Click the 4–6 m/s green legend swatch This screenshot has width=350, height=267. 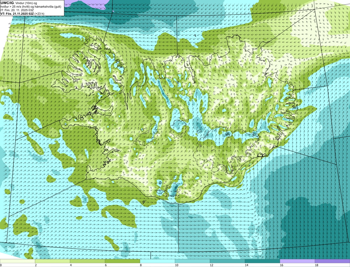[x=87, y=261]
